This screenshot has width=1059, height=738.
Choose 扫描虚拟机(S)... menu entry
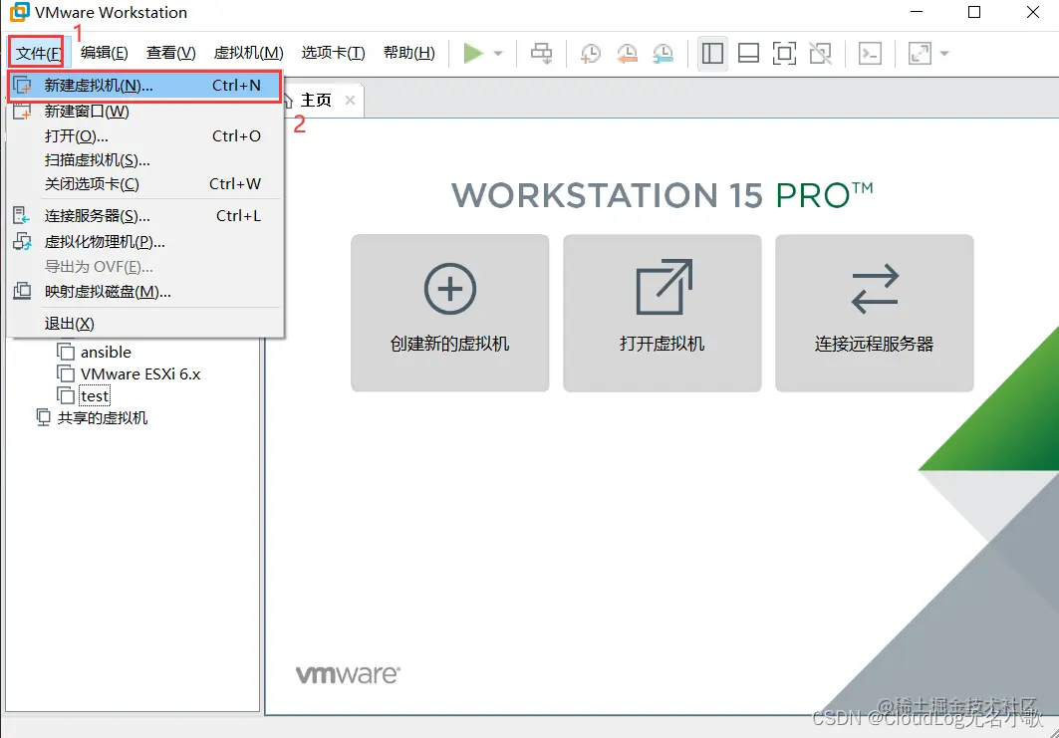tap(144, 160)
